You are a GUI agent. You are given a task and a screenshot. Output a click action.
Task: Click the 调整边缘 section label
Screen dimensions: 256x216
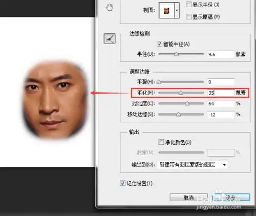click(139, 72)
